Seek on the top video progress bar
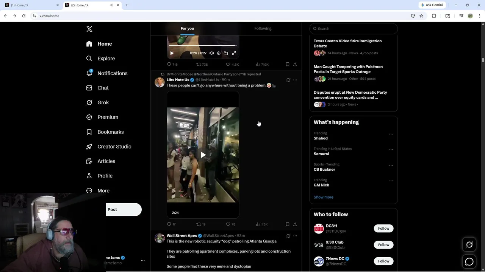 point(203,46)
